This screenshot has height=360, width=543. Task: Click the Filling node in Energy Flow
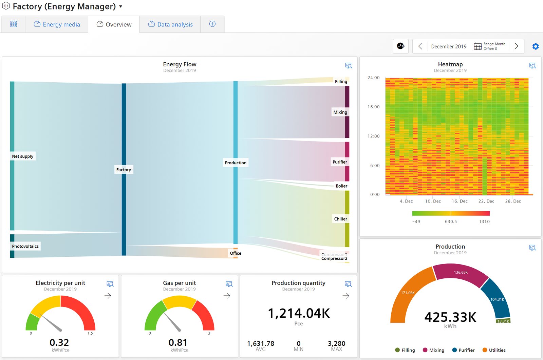tap(341, 81)
